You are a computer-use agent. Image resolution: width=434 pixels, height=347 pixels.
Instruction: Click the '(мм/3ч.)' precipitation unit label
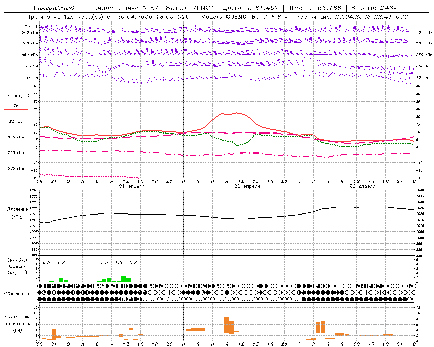click(x=18, y=260)
